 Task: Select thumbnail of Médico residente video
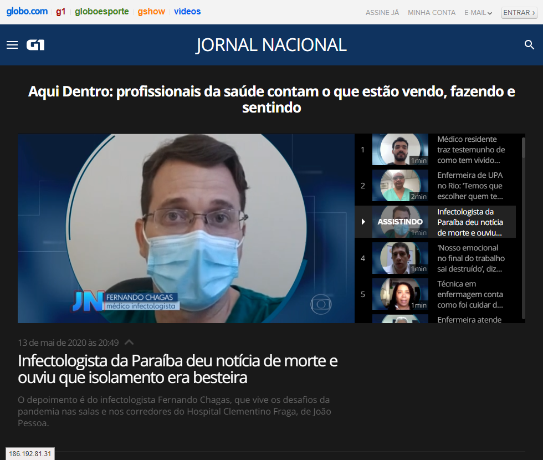(400, 149)
